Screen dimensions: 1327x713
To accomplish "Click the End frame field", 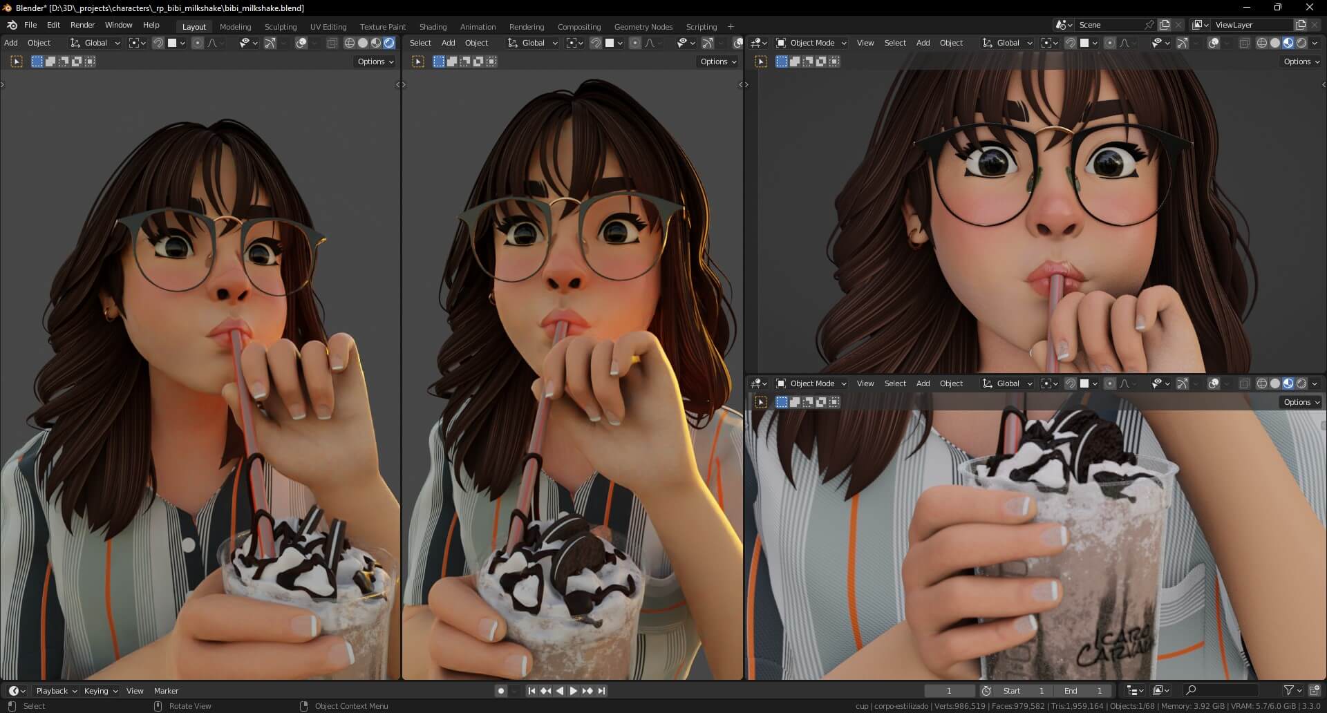I will [1083, 691].
